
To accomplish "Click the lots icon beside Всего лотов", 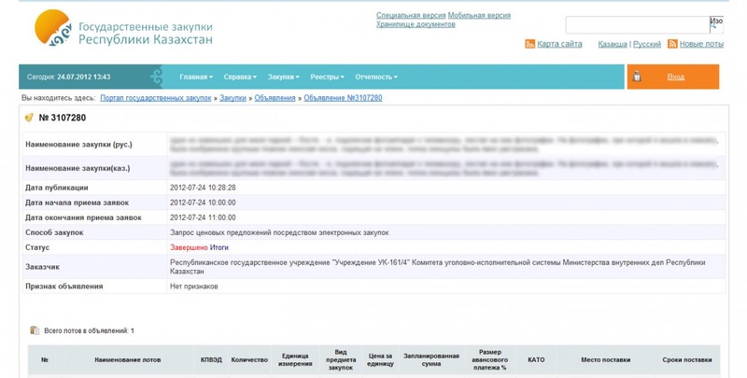I will click(x=35, y=329).
